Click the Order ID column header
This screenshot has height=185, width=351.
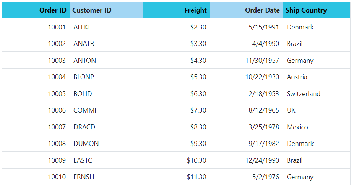tap(36, 10)
